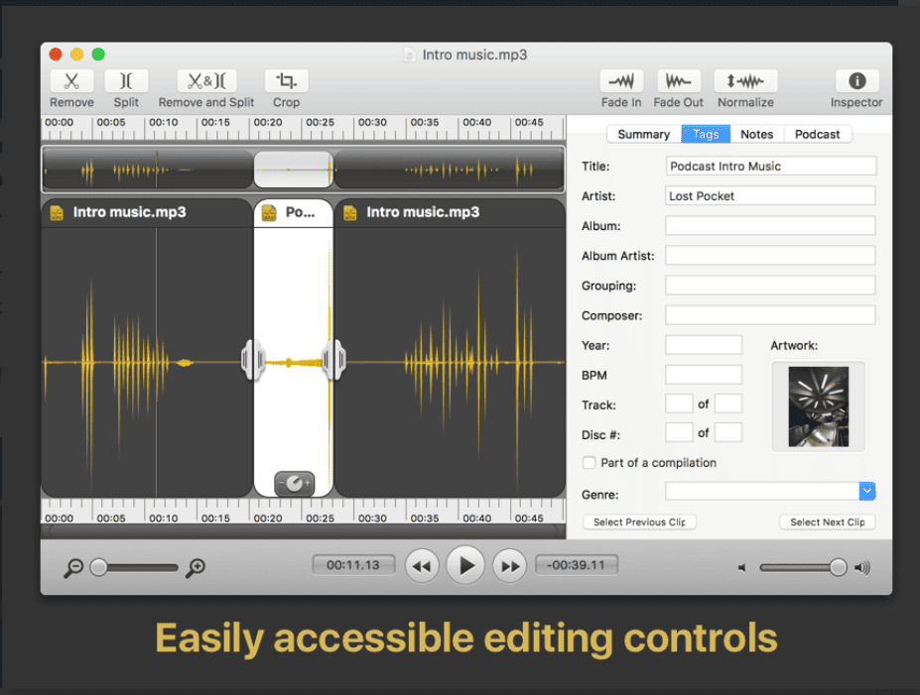Screen dimensions: 920x695
Task: Mute with the low-volume speaker icon
Action: pyautogui.click(x=742, y=567)
